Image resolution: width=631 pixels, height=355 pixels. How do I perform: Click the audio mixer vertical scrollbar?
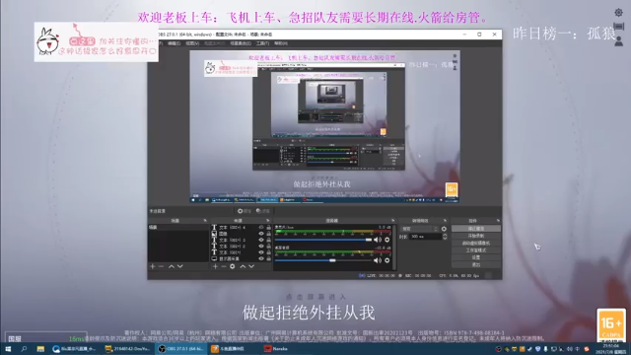394,248
